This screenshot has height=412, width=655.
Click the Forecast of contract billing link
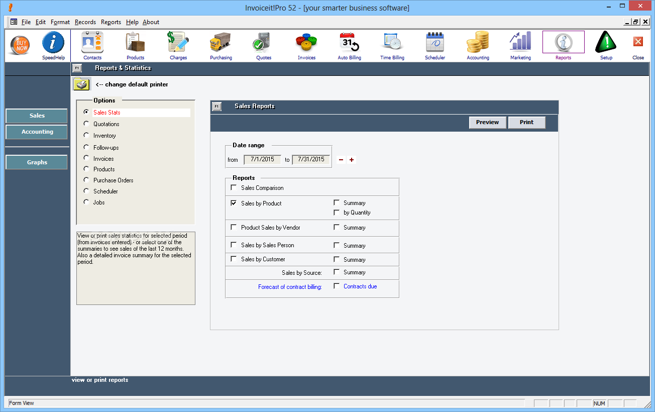(x=290, y=287)
